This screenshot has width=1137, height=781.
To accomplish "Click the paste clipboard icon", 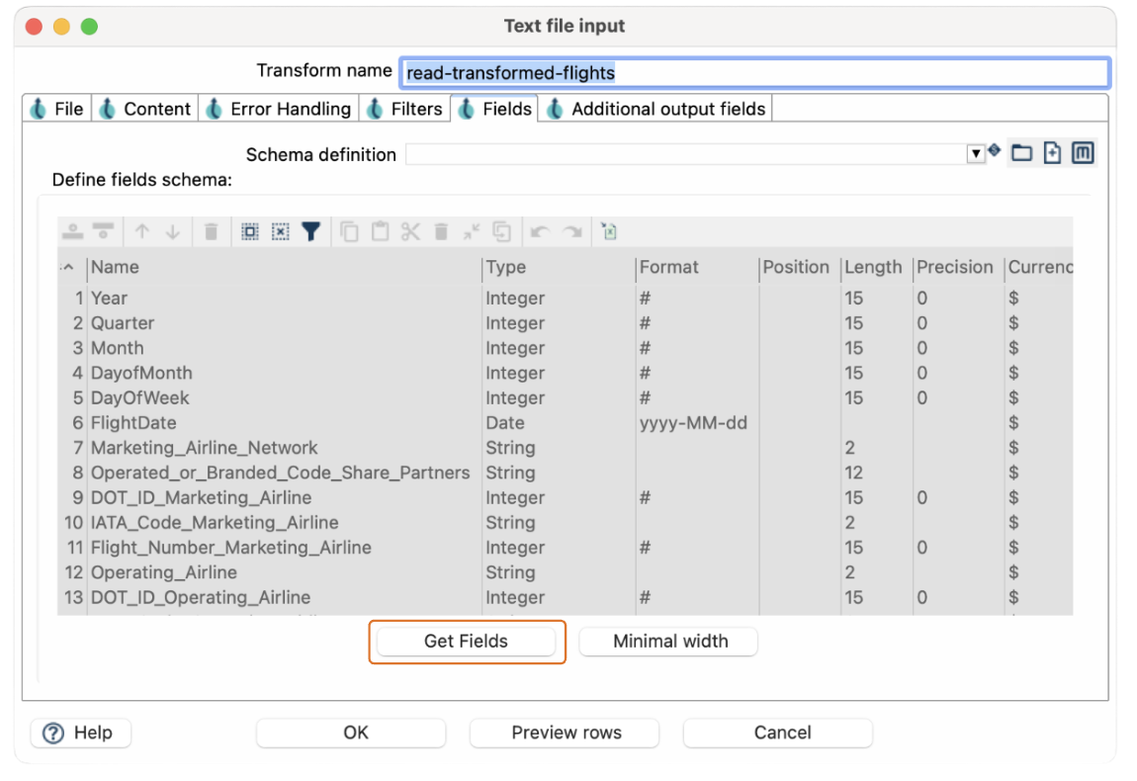I will click(380, 232).
